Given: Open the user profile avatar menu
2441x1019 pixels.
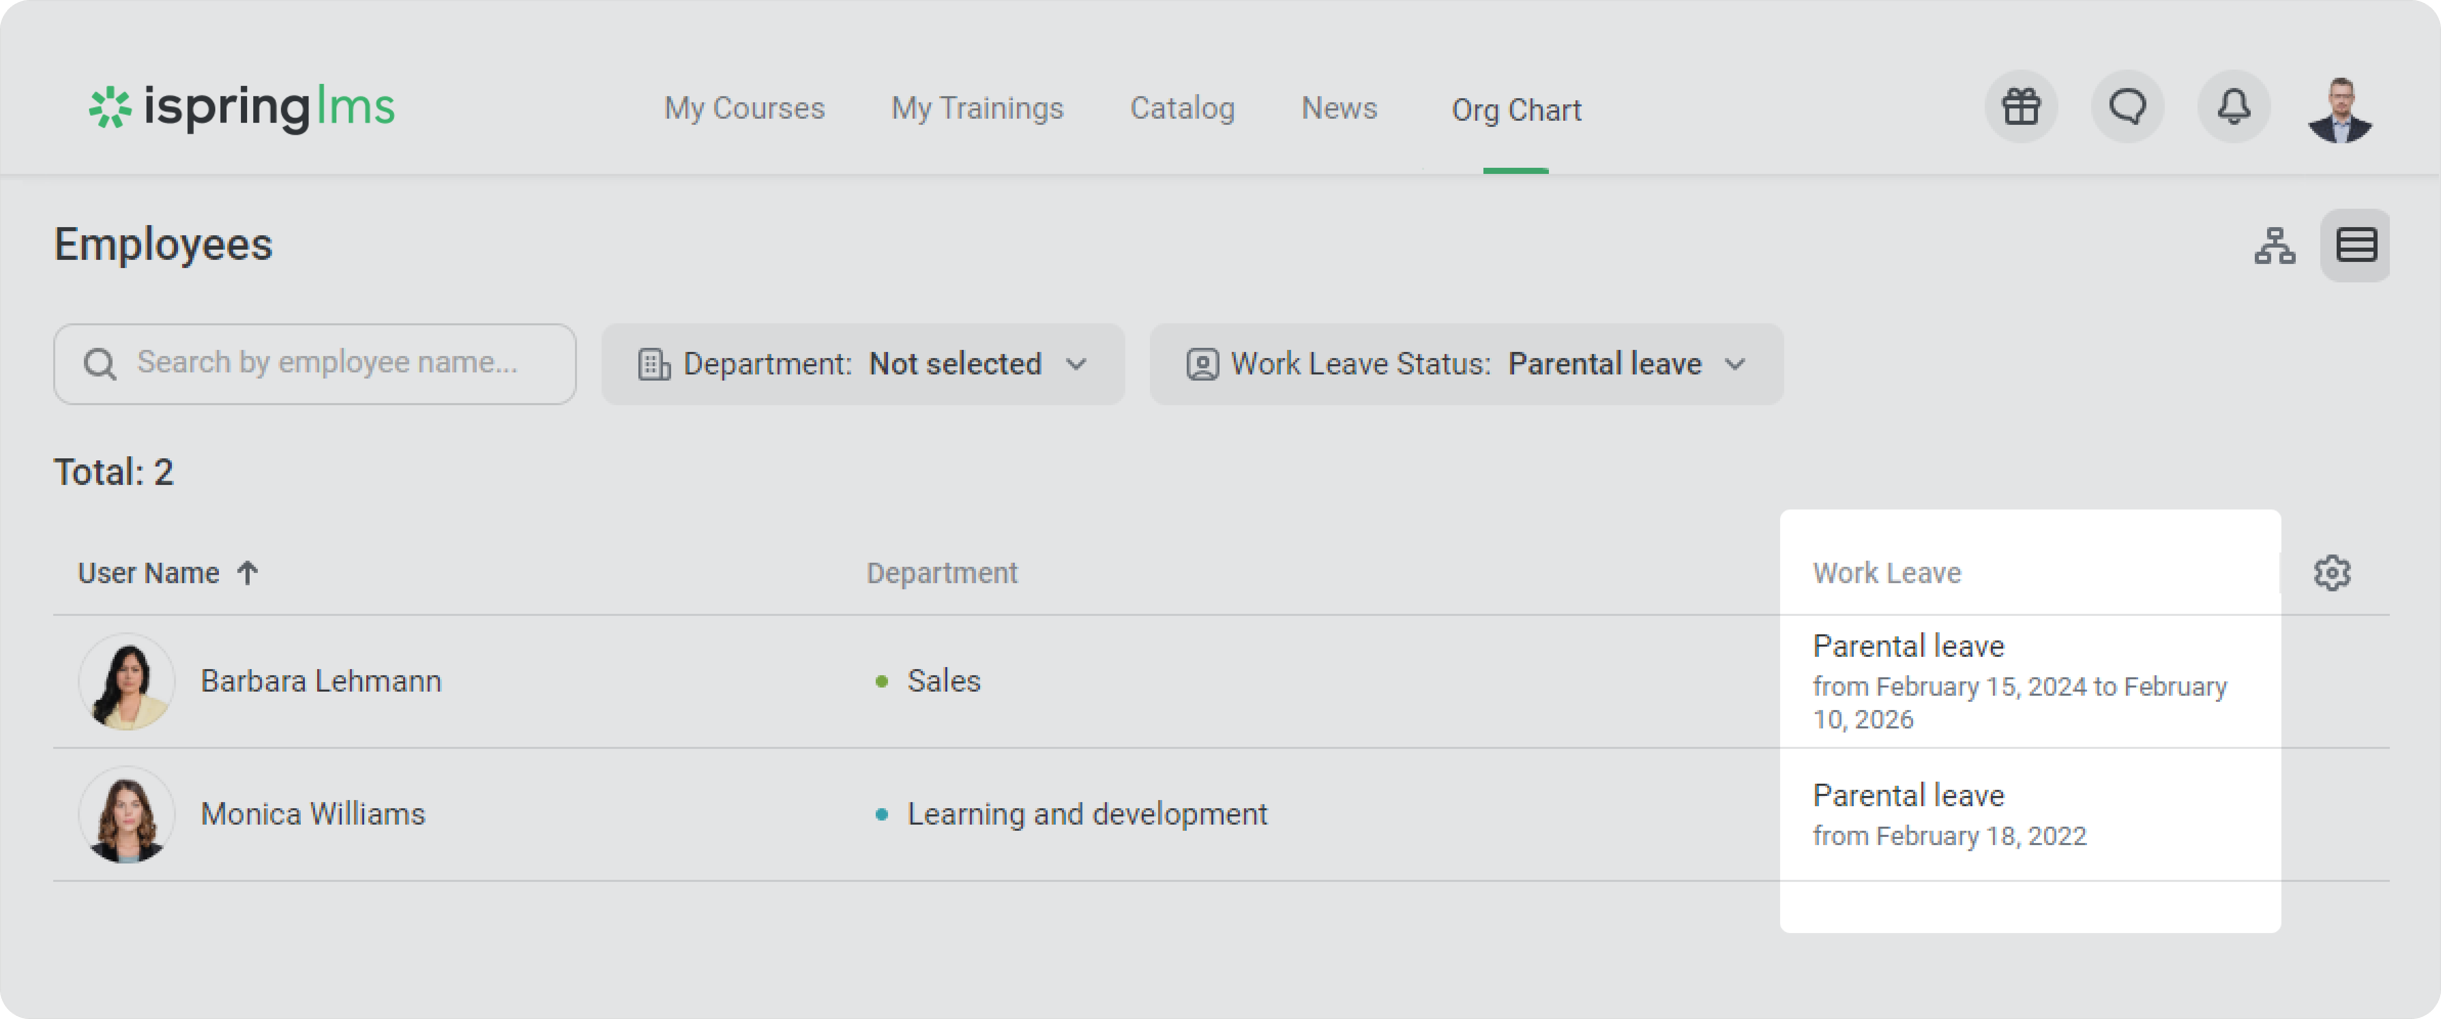Looking at the screenshot, I should pos(2340,109).
